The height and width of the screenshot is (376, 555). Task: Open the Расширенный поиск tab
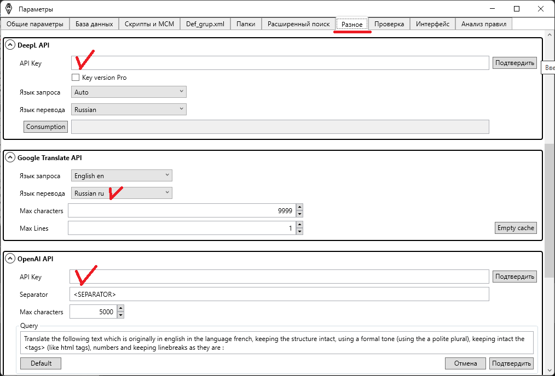pyautogui.click(x=298, y=24)
